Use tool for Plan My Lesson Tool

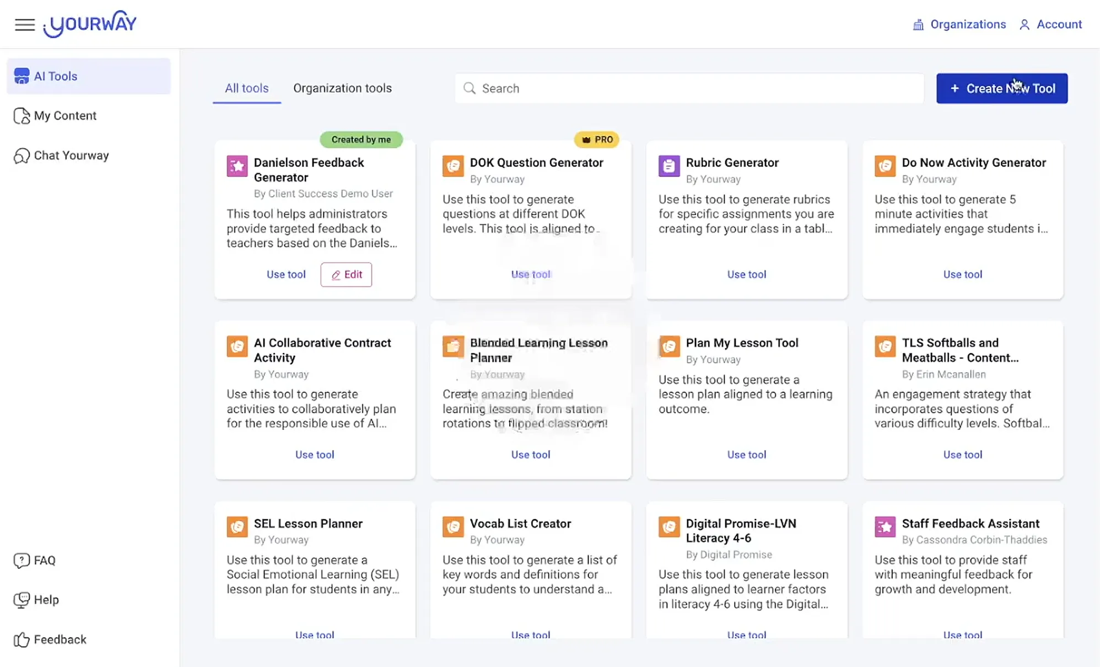coord(746,455)
